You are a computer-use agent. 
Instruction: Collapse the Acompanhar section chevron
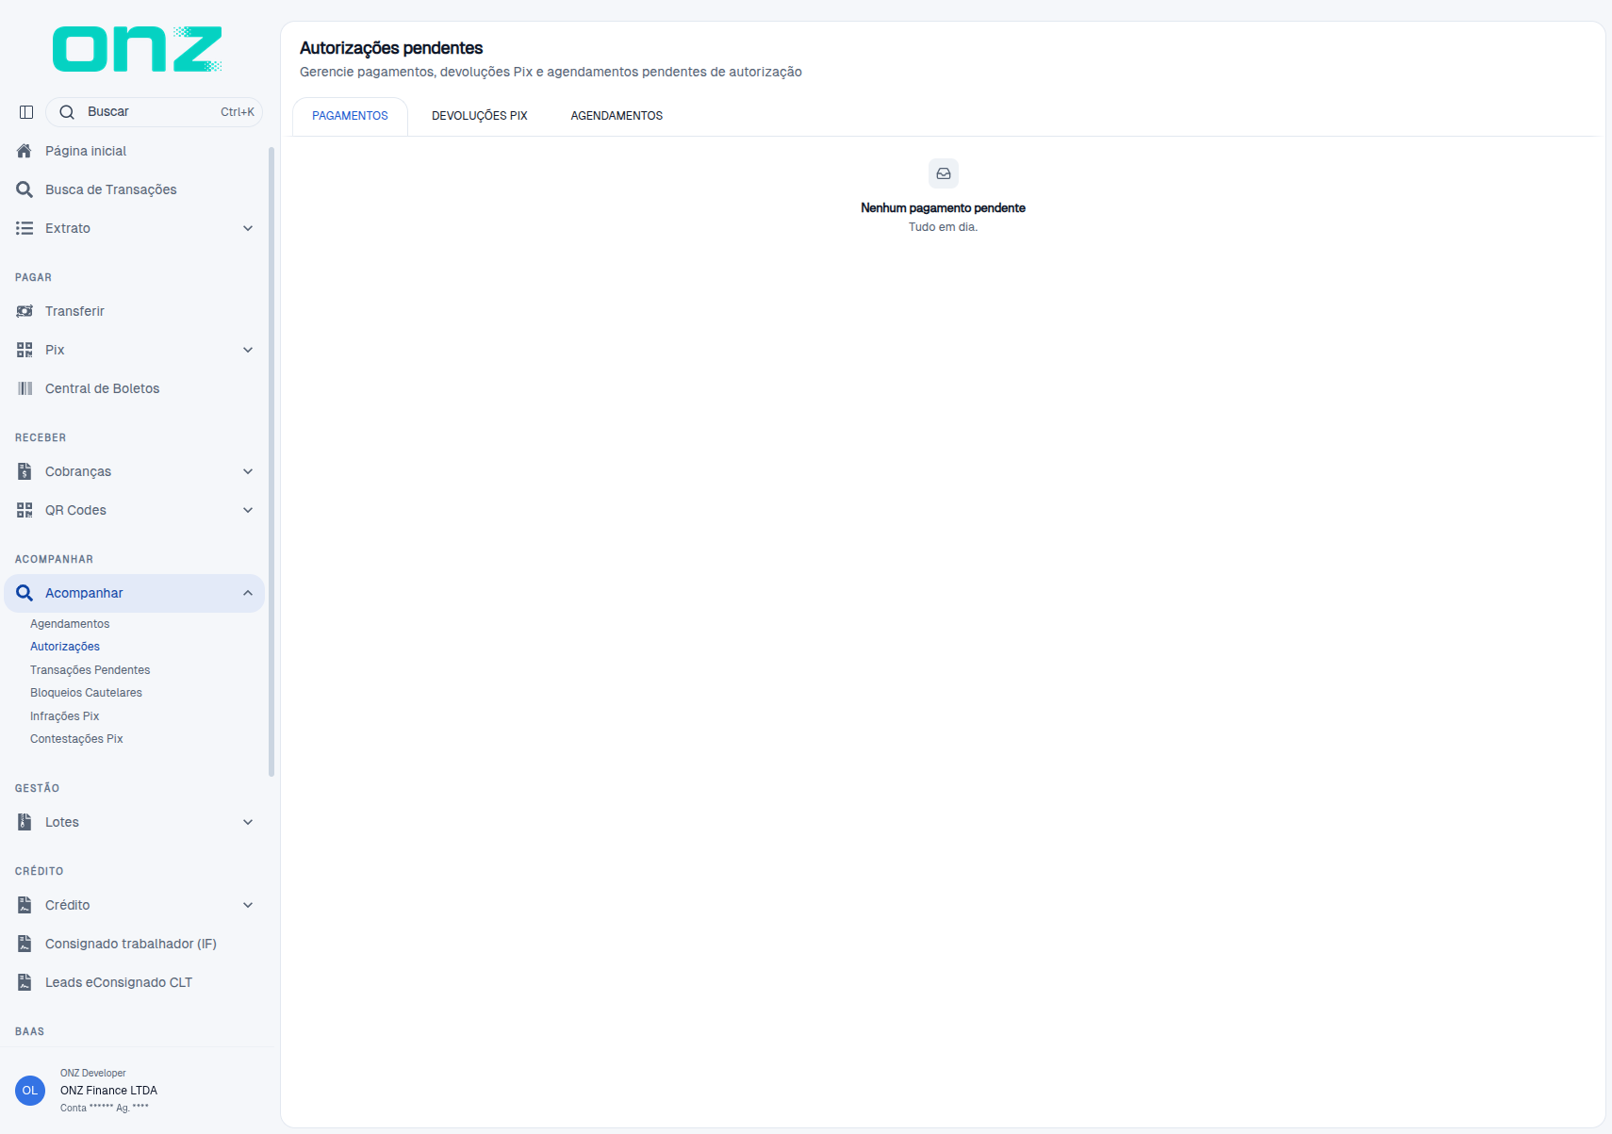click(x=248, y=593)
